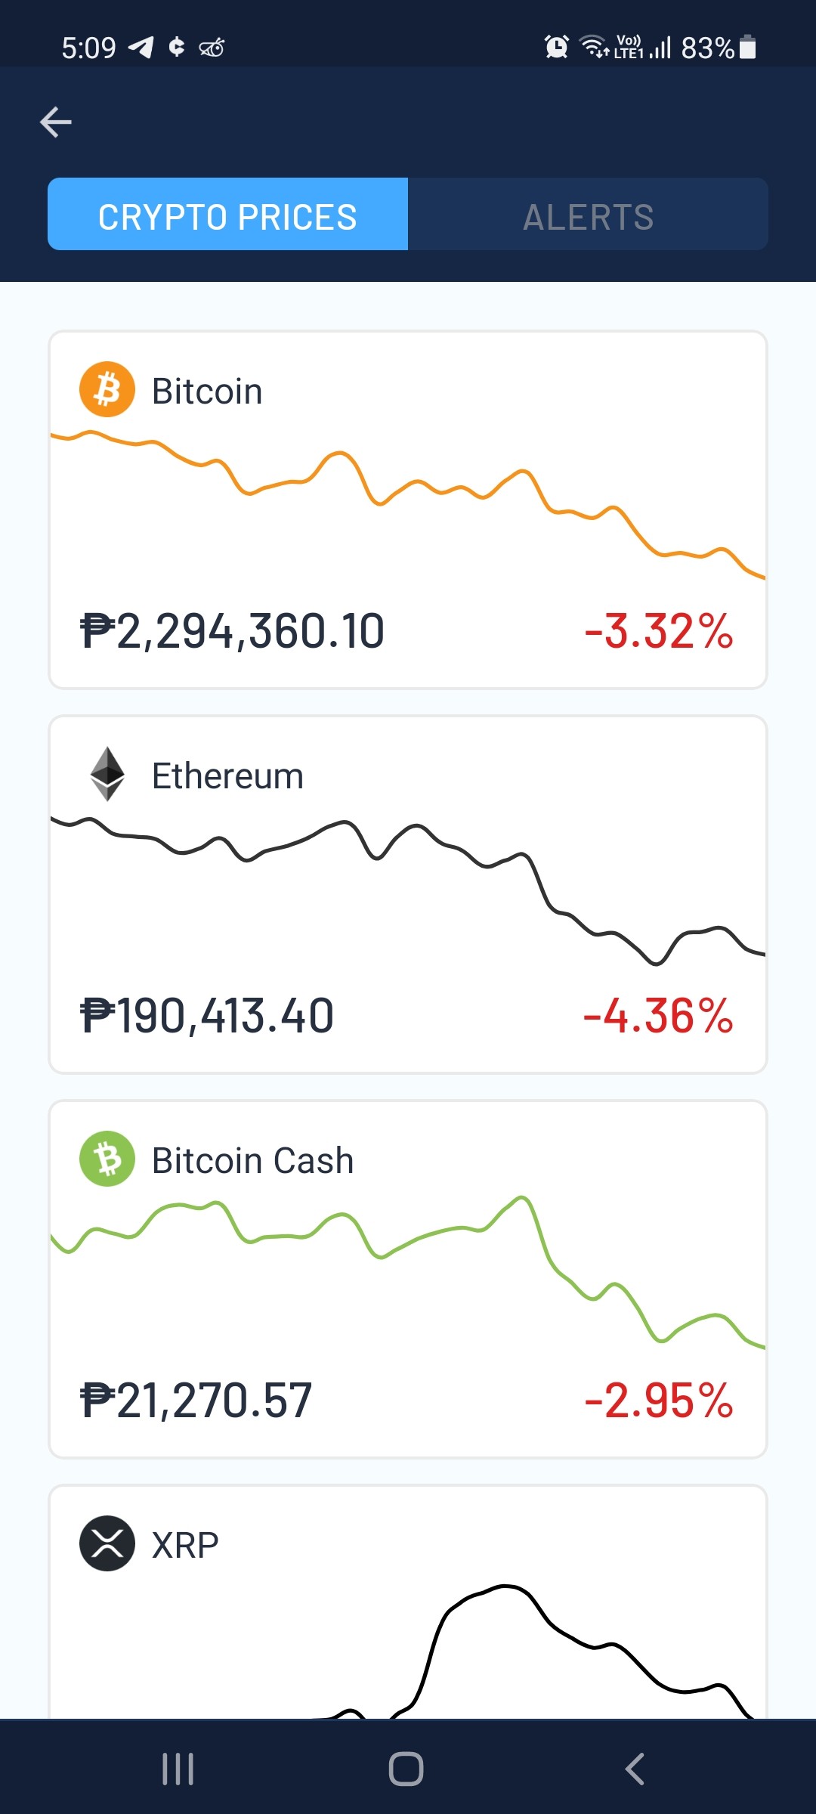Image resolution: width=816 pixels, height=1814 pixels.
Task: Open the XRP price chart card
Action: [408, 1602]
